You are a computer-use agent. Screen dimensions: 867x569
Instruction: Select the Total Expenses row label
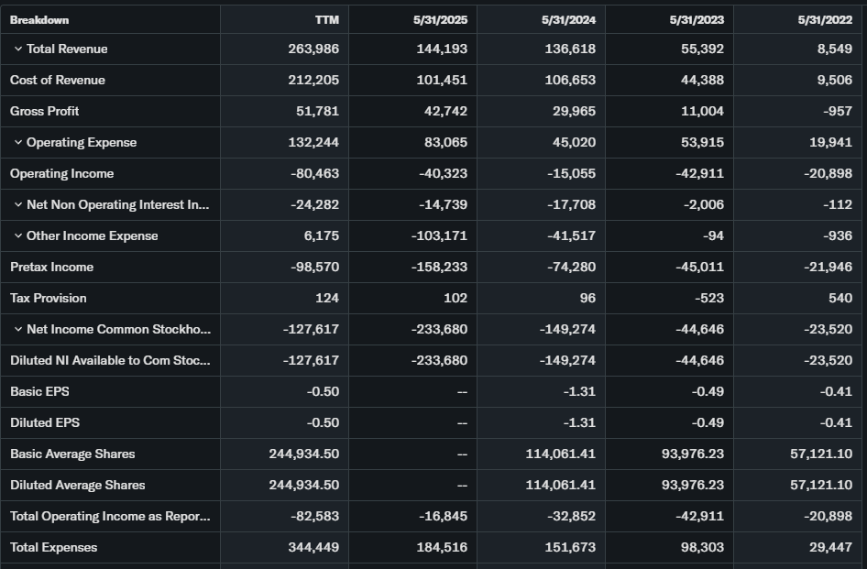[x=53, y=548]
